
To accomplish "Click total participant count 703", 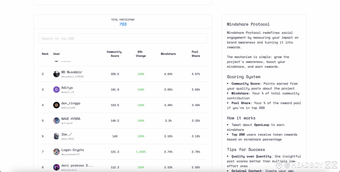I will point(123,24).
